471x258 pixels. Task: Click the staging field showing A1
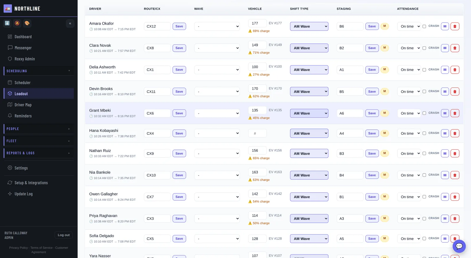[350, 70]
